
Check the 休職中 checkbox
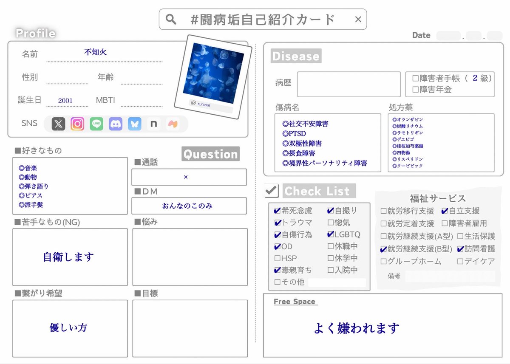click(331, 246)
